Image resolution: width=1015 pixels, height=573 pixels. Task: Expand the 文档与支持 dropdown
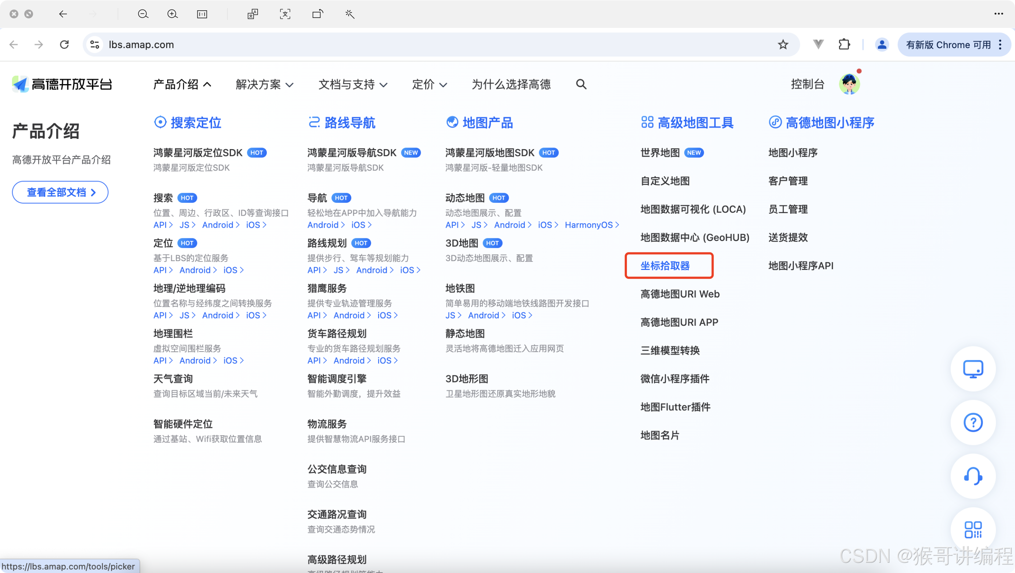[353, 84]
